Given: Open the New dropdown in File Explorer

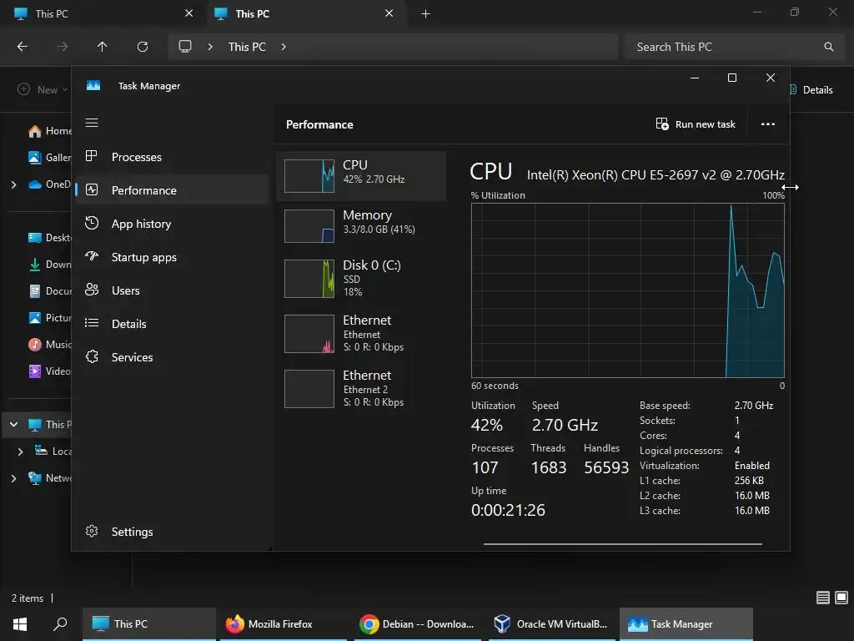Looking at the screenshot, I should coord(43,89).
